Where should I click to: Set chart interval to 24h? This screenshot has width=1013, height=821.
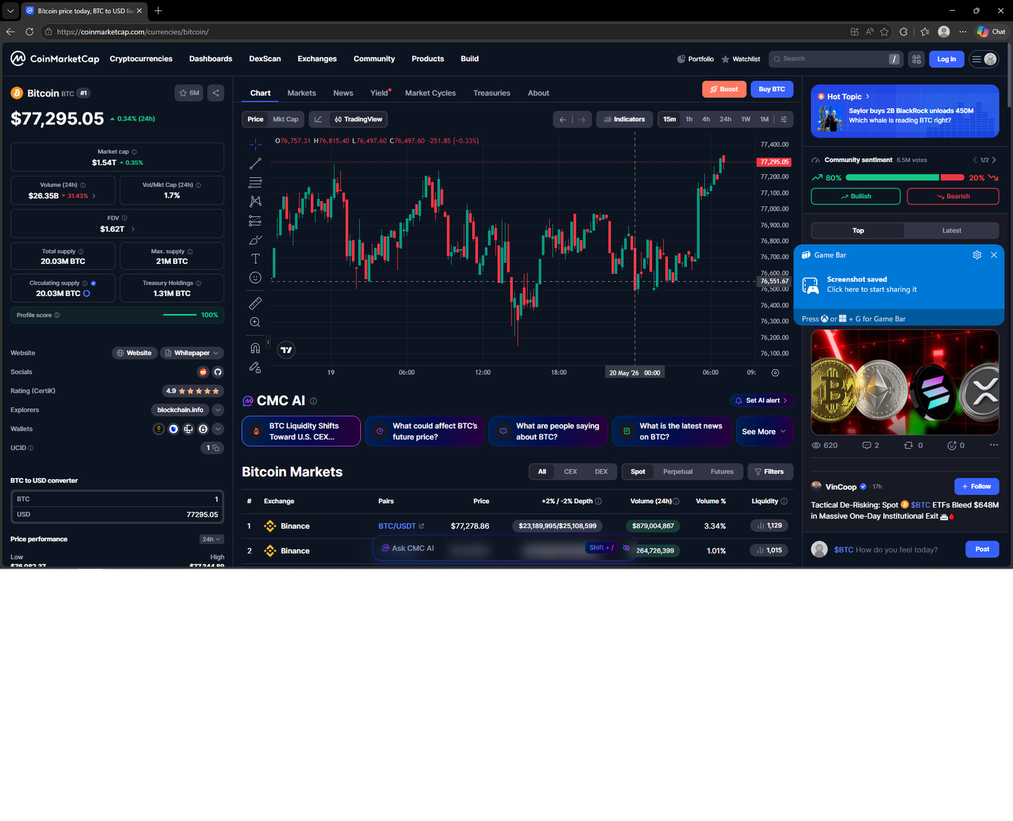[x=726, y=119]
